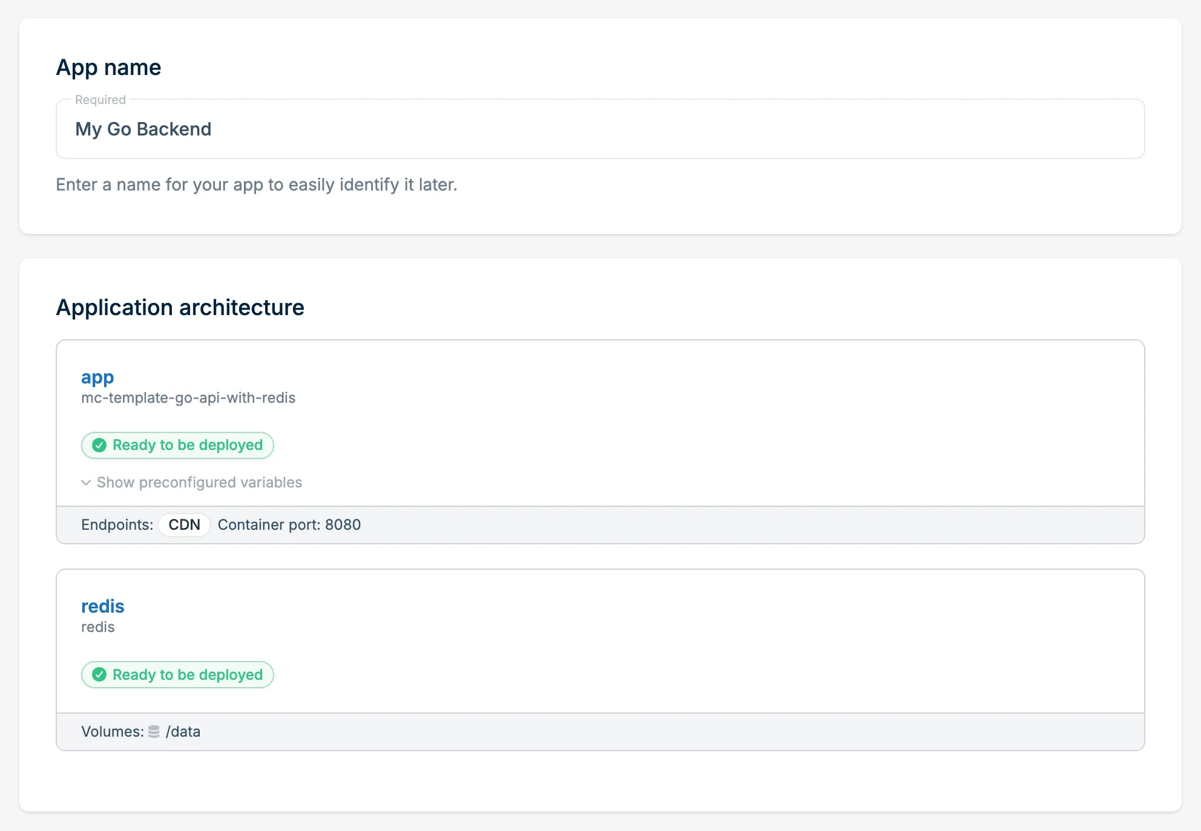Focus the App name input field
The image size is (1201, 831).
[x=599, y=129]
